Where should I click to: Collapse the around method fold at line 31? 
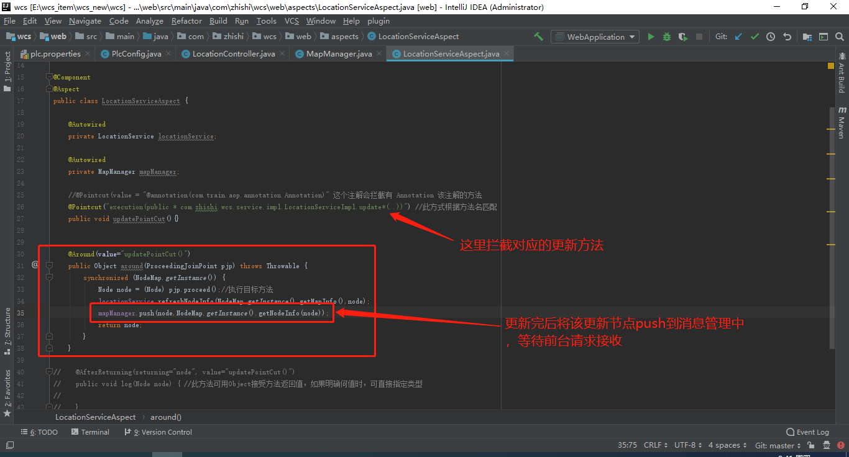50,266
